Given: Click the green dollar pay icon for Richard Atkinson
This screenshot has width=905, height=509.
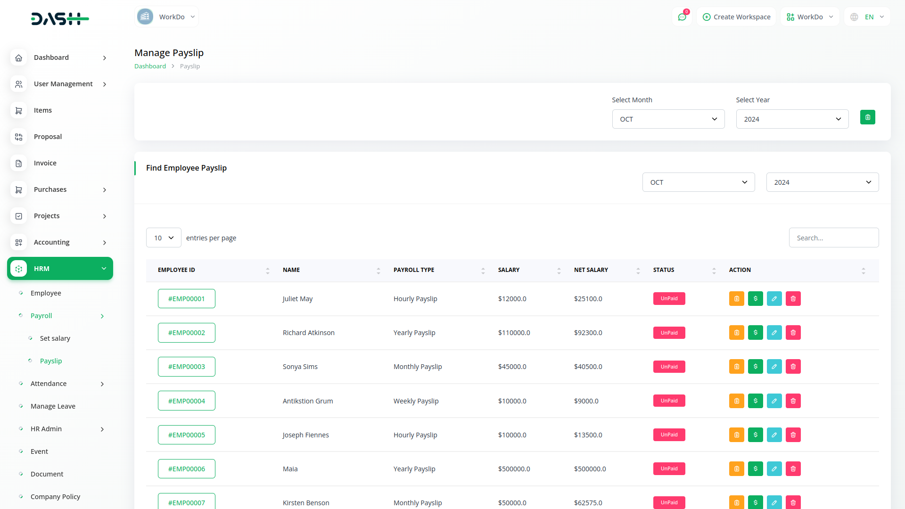Looking at the screenshot, I should pyautogui.click(x=755, y=332).
